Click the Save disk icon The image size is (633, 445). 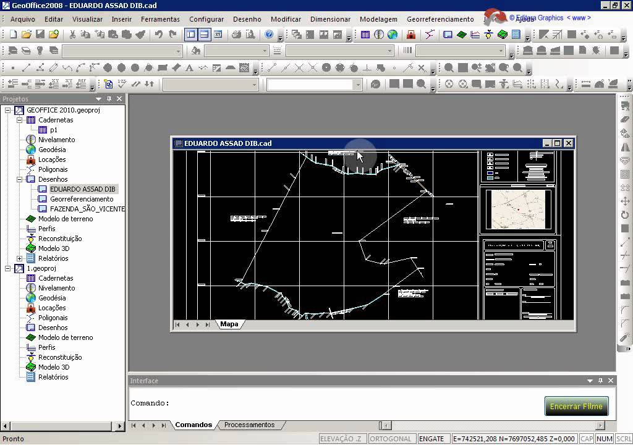(x=40, y=35)
